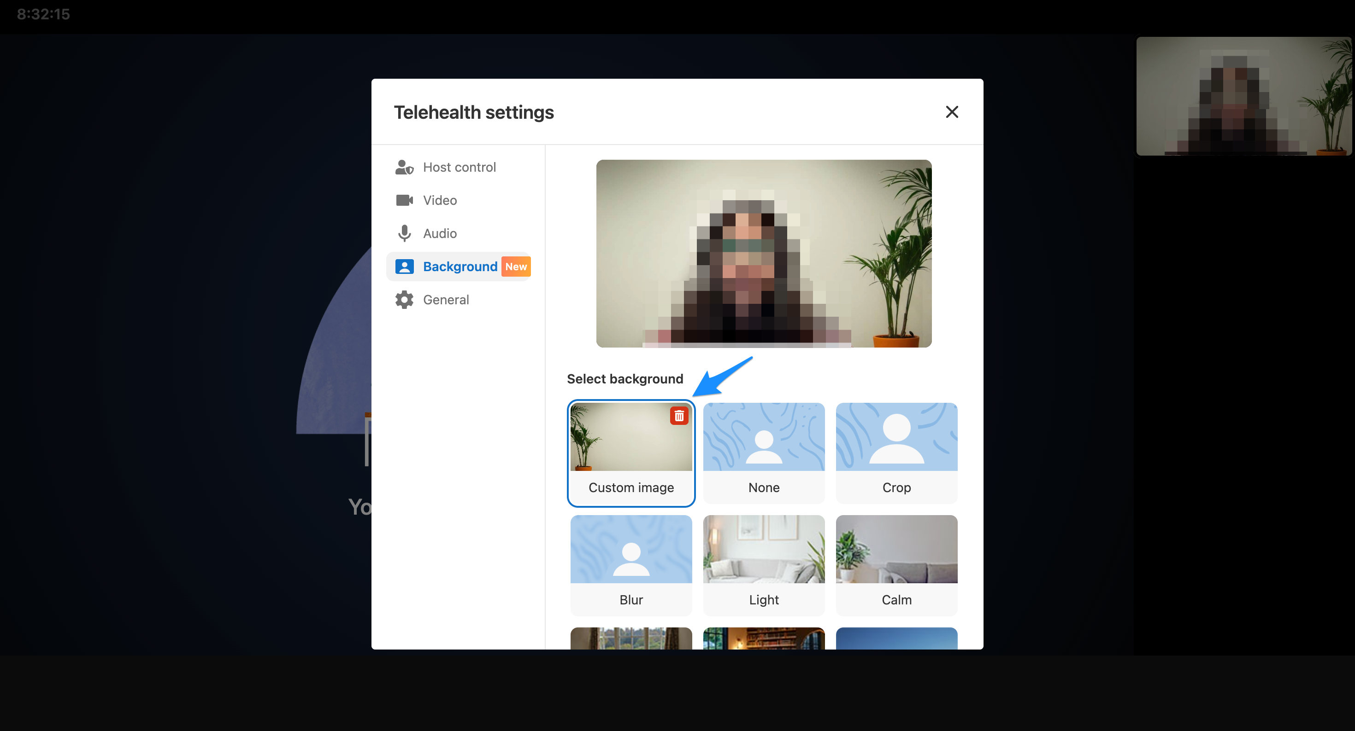The image size is (1355, 731).
Task: Click the New badge beside Background
Action: (515, 267)
